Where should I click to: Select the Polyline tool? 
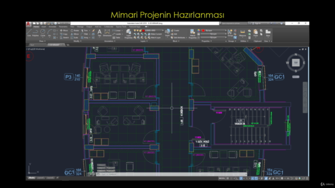(x=36, y=33)
